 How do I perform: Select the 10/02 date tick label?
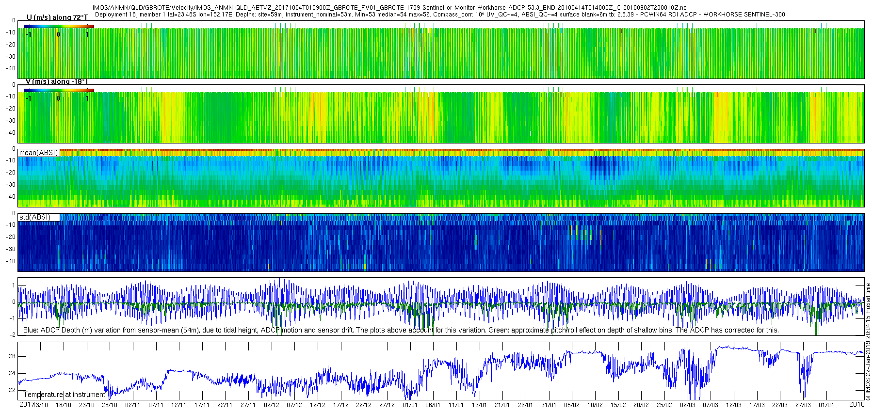pyautogui.click(x=595, y=405)
